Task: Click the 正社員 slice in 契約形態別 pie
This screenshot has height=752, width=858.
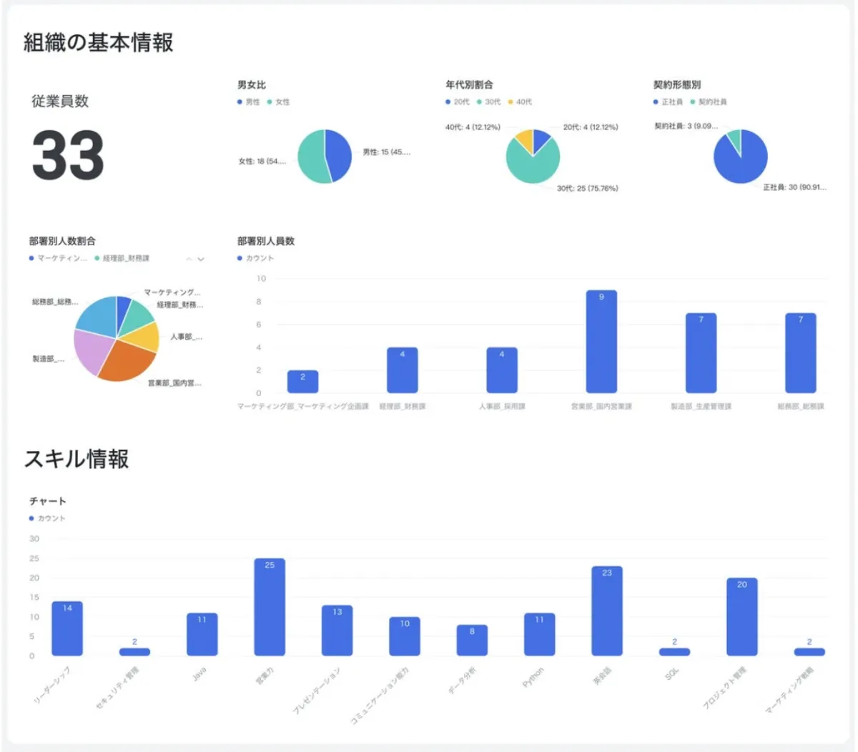Action: click(740, 161)
